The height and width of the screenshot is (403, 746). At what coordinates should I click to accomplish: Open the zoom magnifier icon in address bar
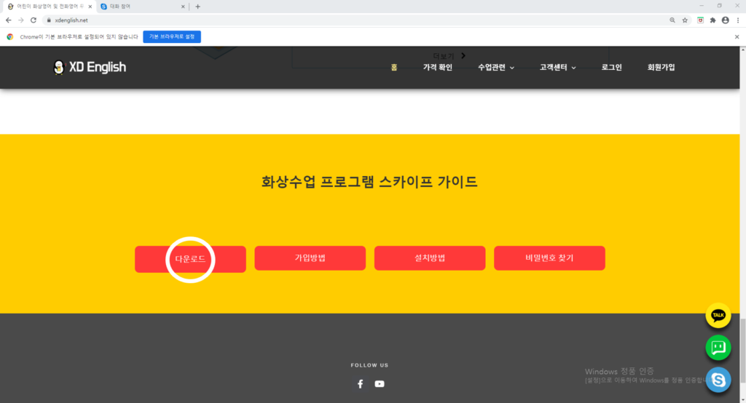pyautogui.click(x=672, y=20)
